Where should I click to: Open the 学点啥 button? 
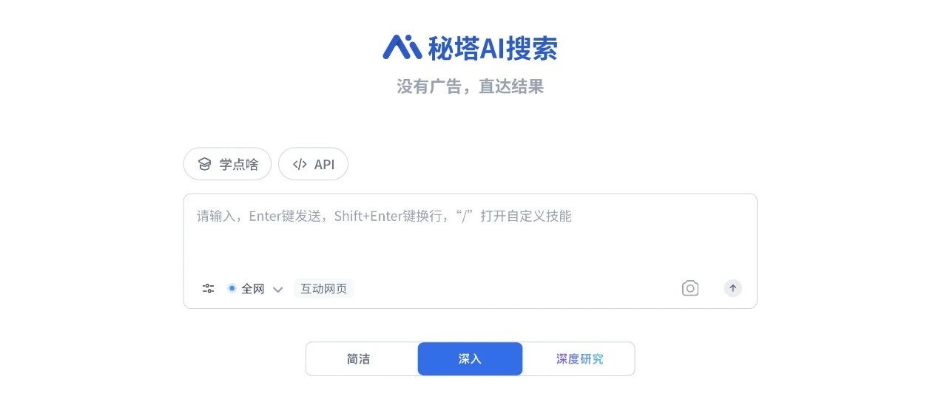click(227, 164)
